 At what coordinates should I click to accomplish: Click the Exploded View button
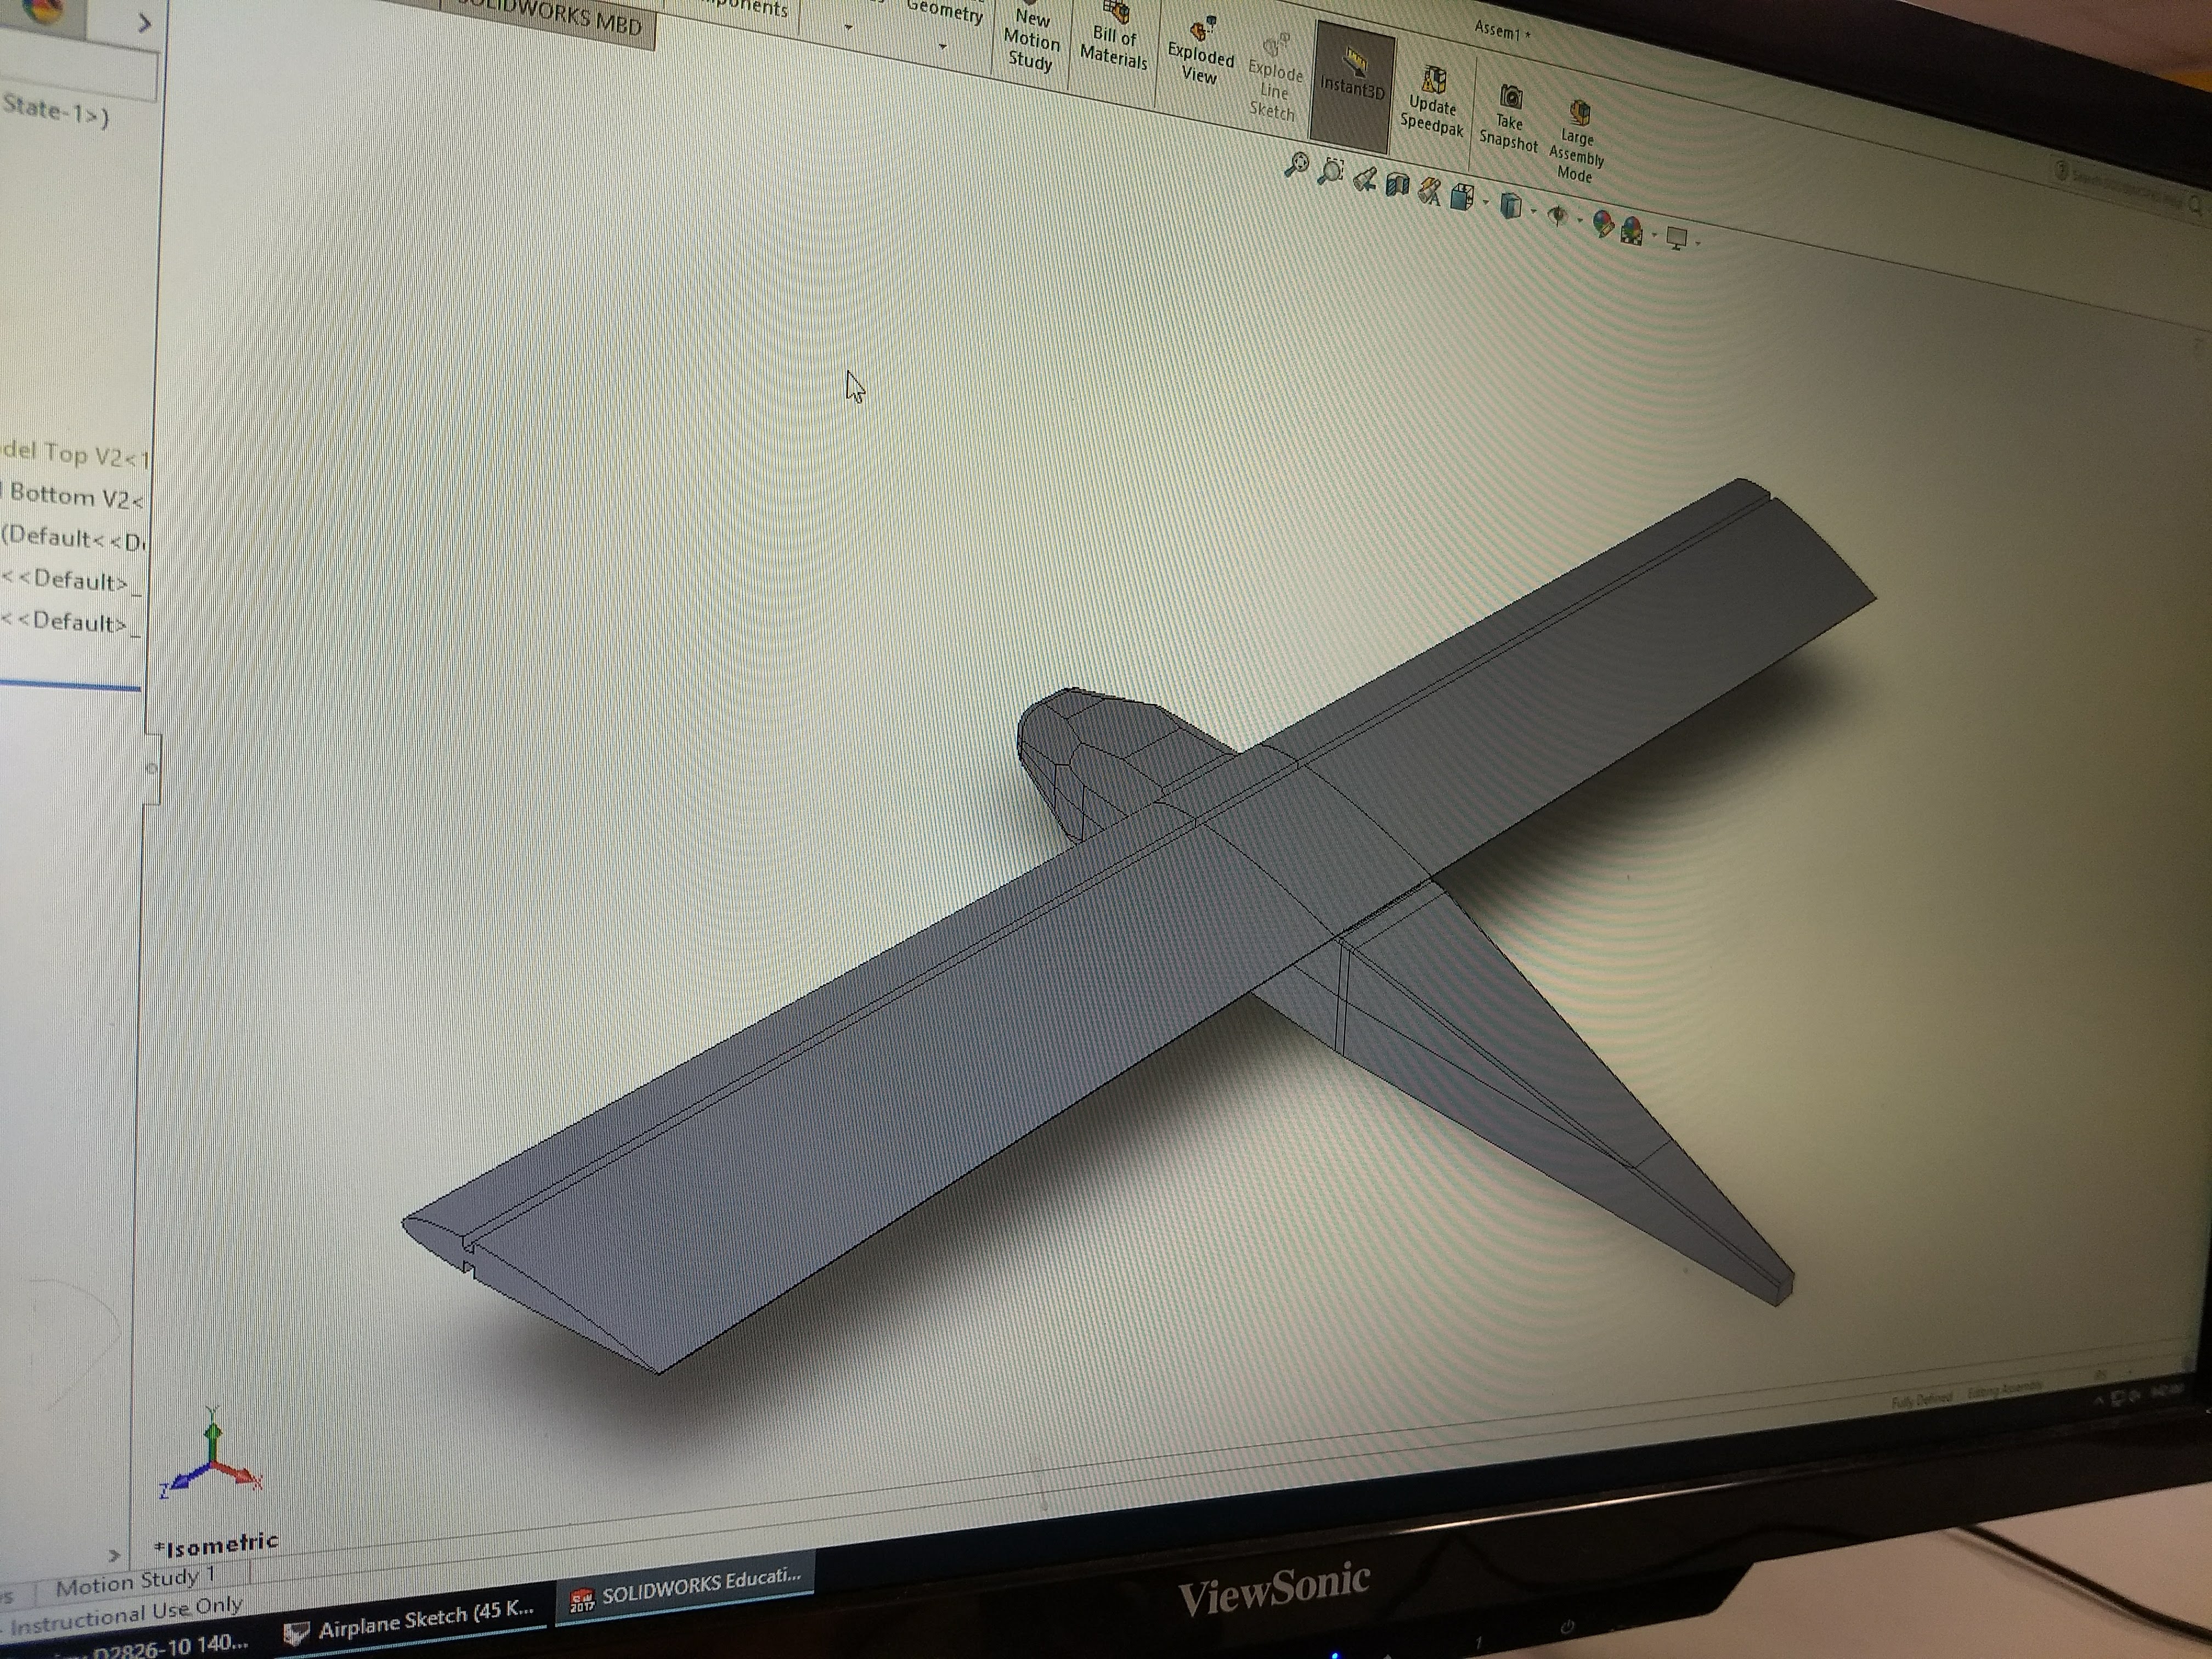(x=1200, y=50)
